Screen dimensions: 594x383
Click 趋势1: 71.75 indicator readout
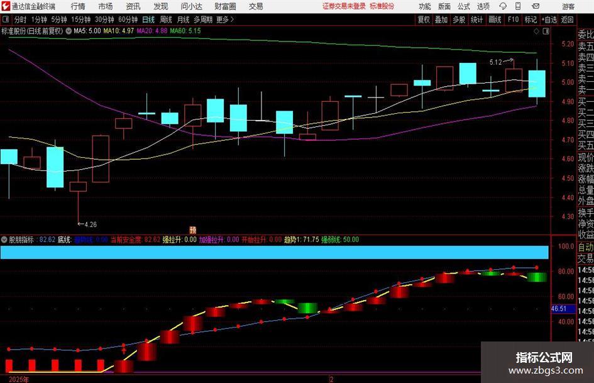pyautogui.click(x=301, y=240)
